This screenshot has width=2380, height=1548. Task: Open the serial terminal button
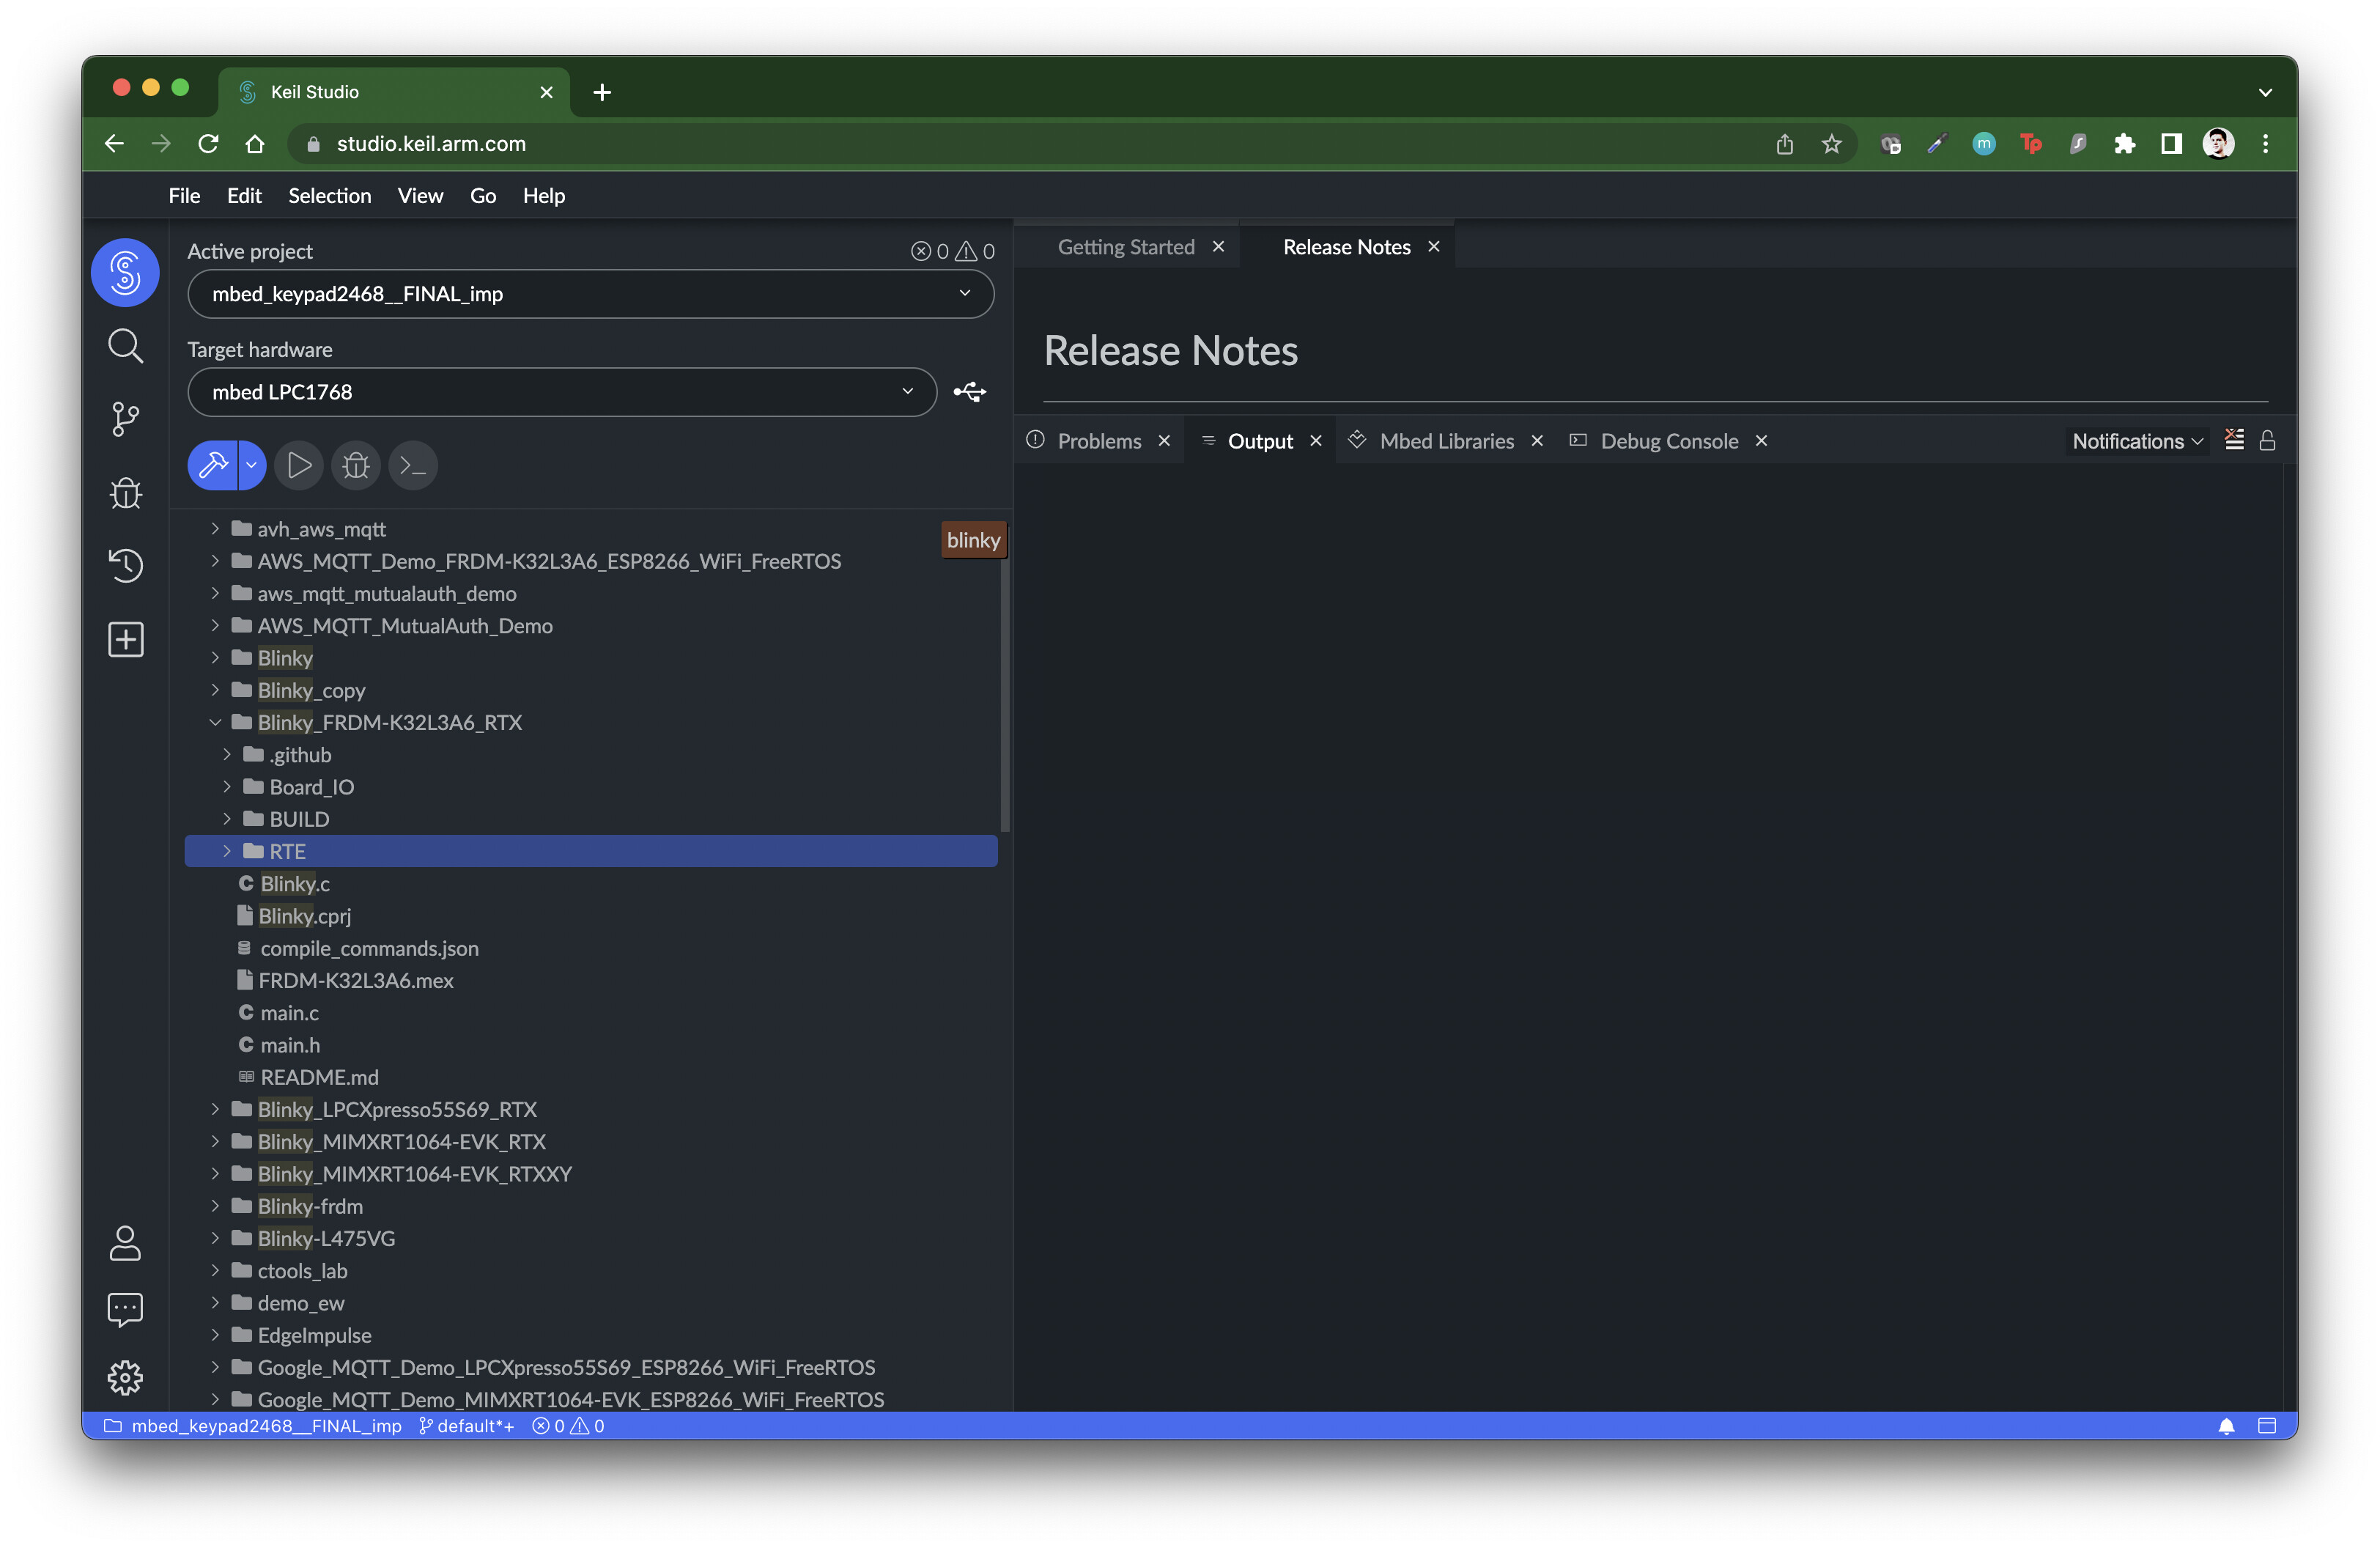413,465
